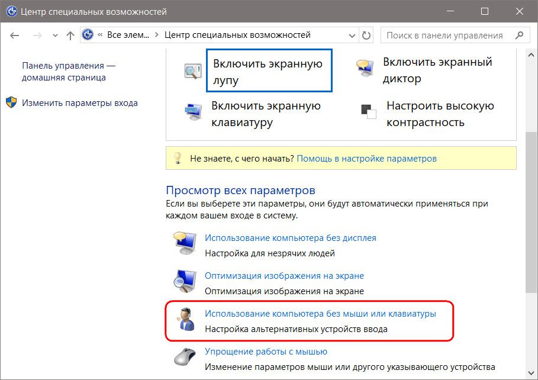Click the Ease of Access Center title bar icon
This screenshot has width=538, height=380.
pos(12,11)
